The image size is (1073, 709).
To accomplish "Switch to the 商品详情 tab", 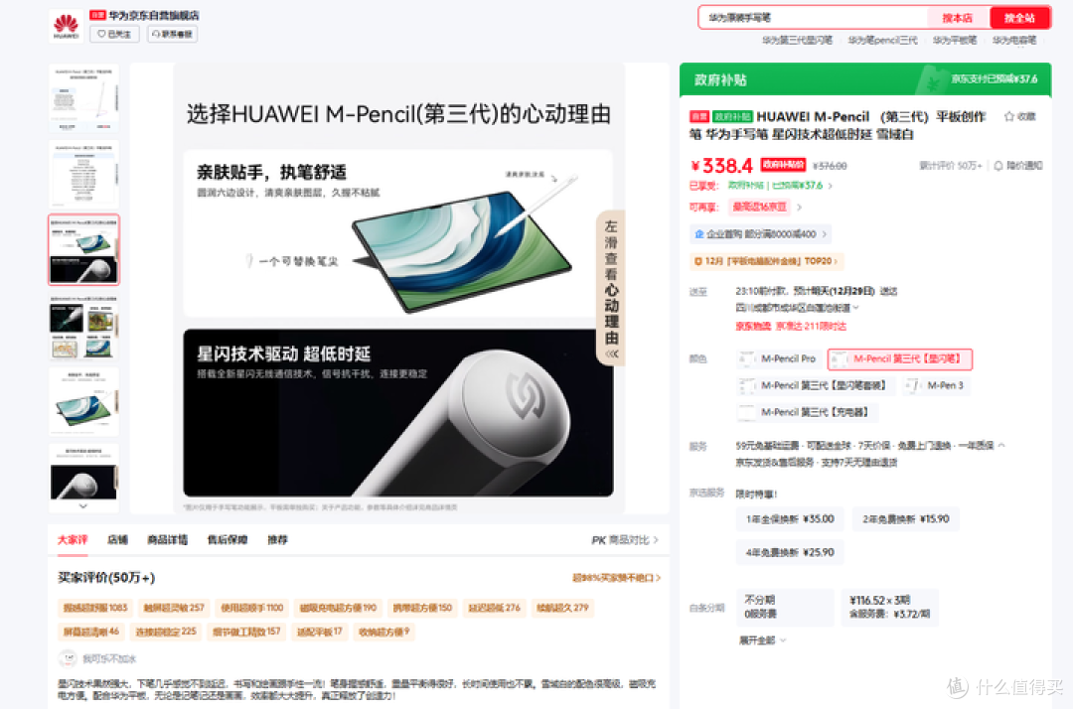I will 168,540.
